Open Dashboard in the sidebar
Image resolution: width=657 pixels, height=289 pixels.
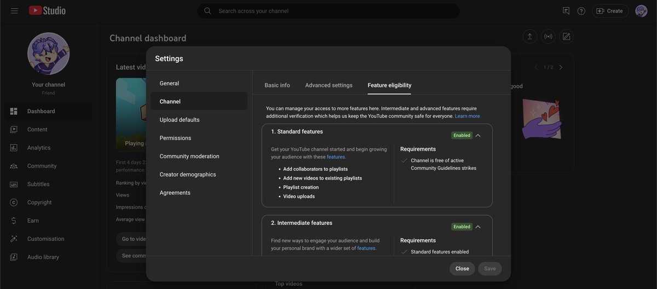[x=48, y=111]
